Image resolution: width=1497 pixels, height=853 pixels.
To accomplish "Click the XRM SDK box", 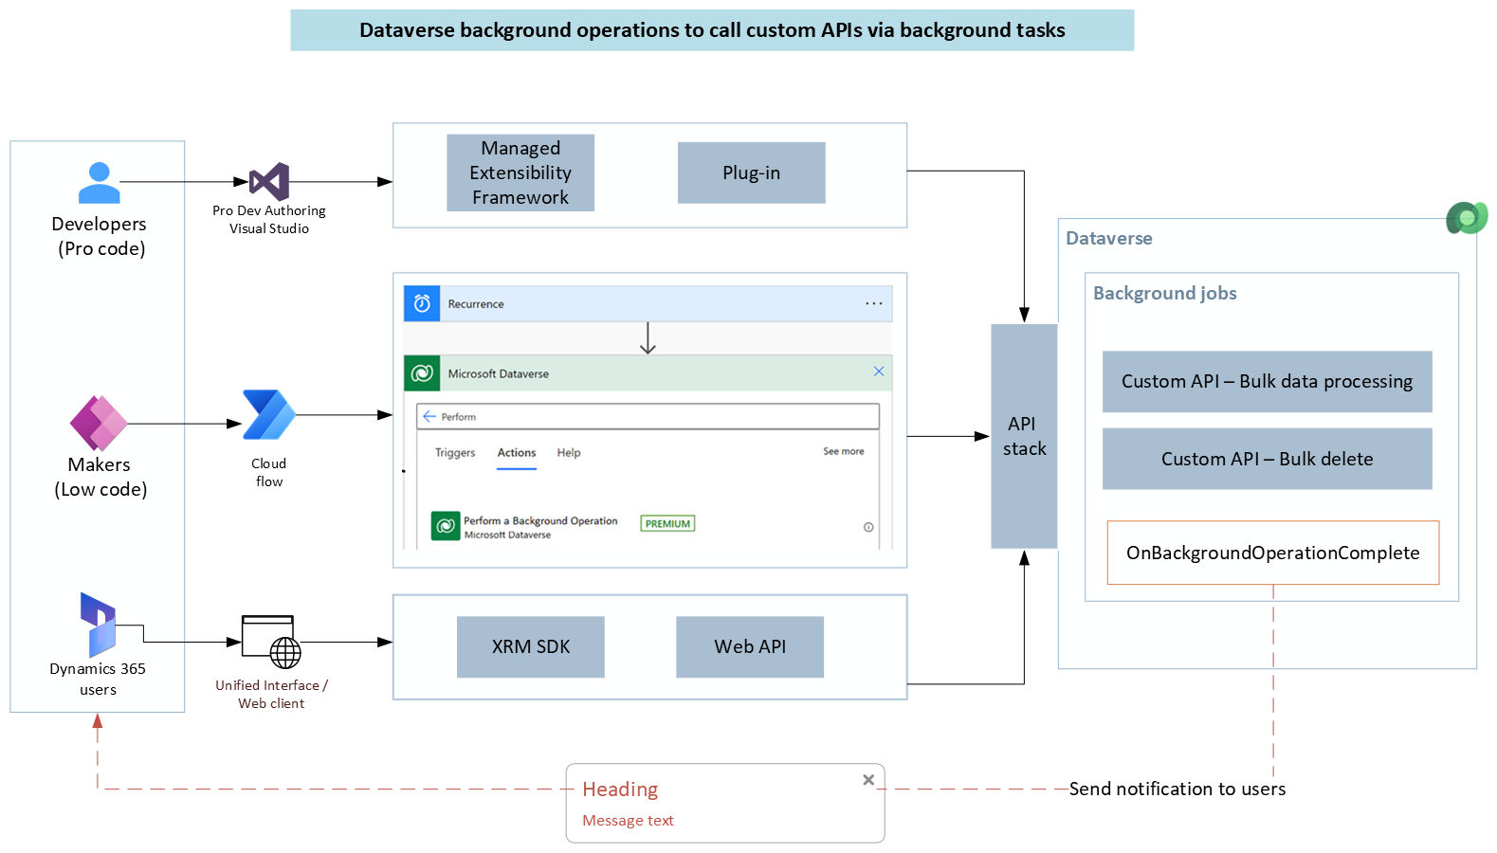I will (531, 647).
